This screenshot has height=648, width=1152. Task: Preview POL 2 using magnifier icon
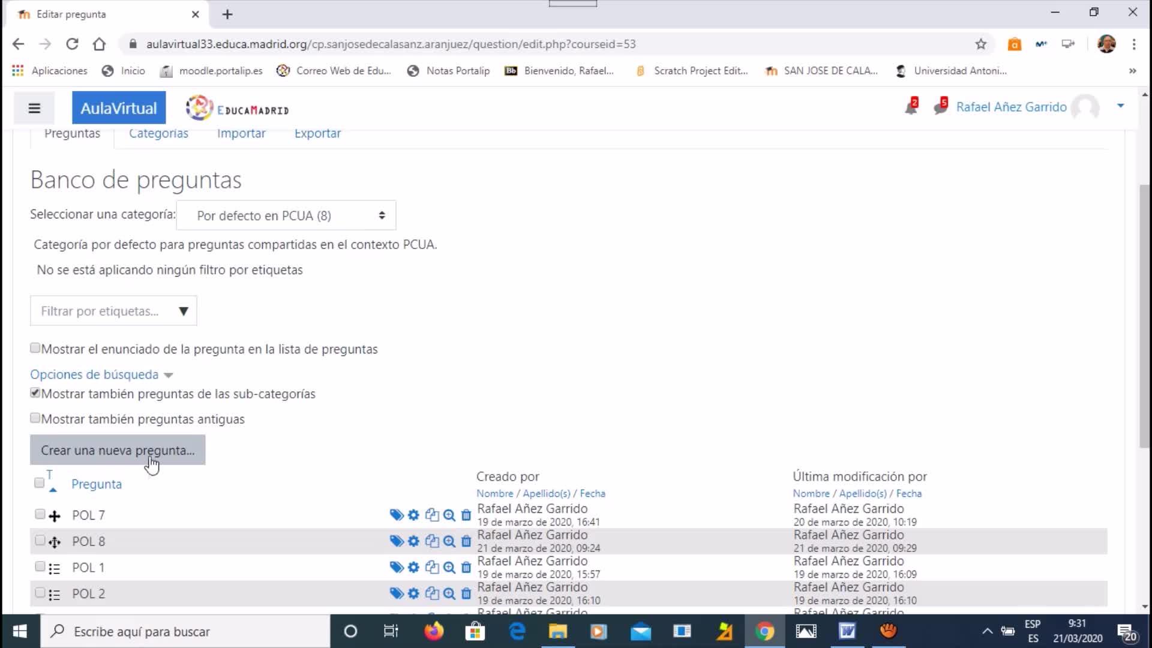[449, 593]
